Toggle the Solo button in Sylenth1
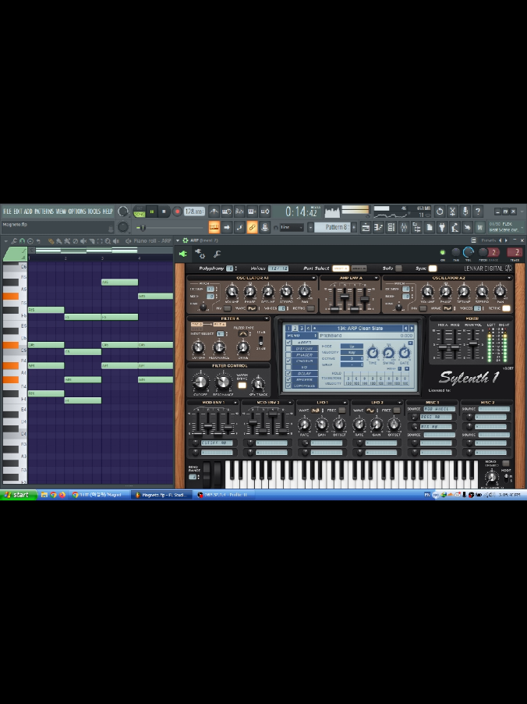The width and height of the screenshot is (527, 704). [398, 268]
